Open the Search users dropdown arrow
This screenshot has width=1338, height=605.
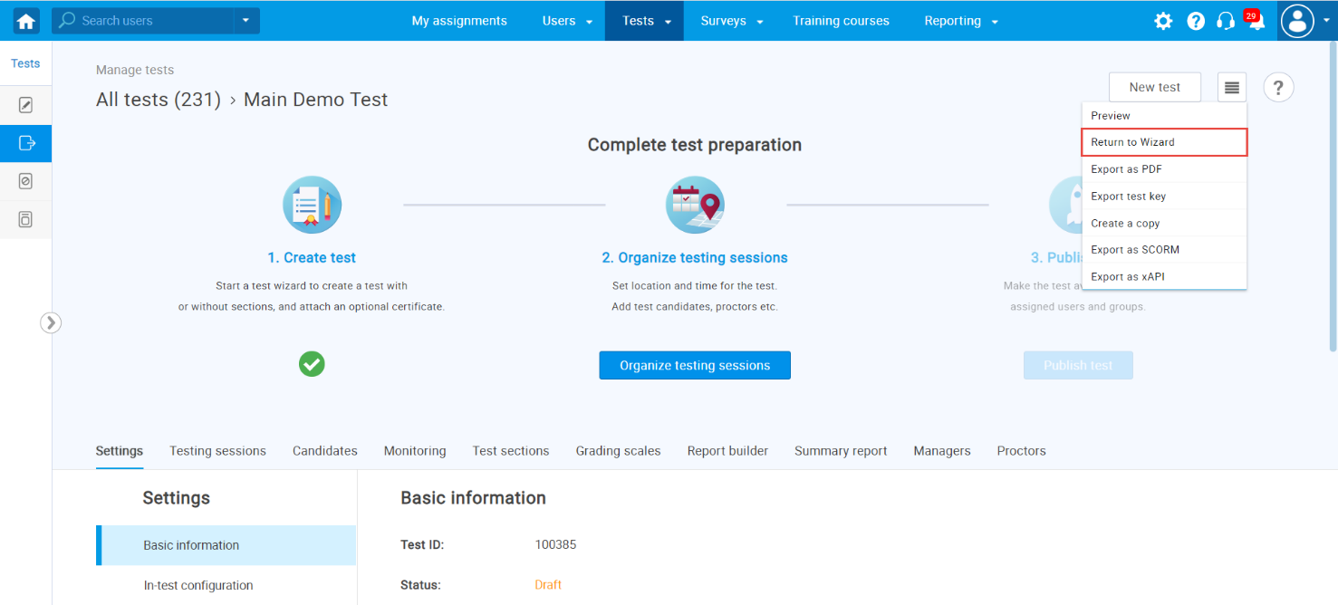(x=245, y=21)
